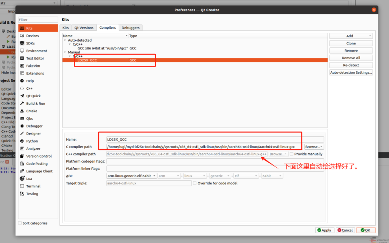The height and width of the screenshot is (243, 389).
Task: Clone the selected compiler
Action: coord(351,43)
